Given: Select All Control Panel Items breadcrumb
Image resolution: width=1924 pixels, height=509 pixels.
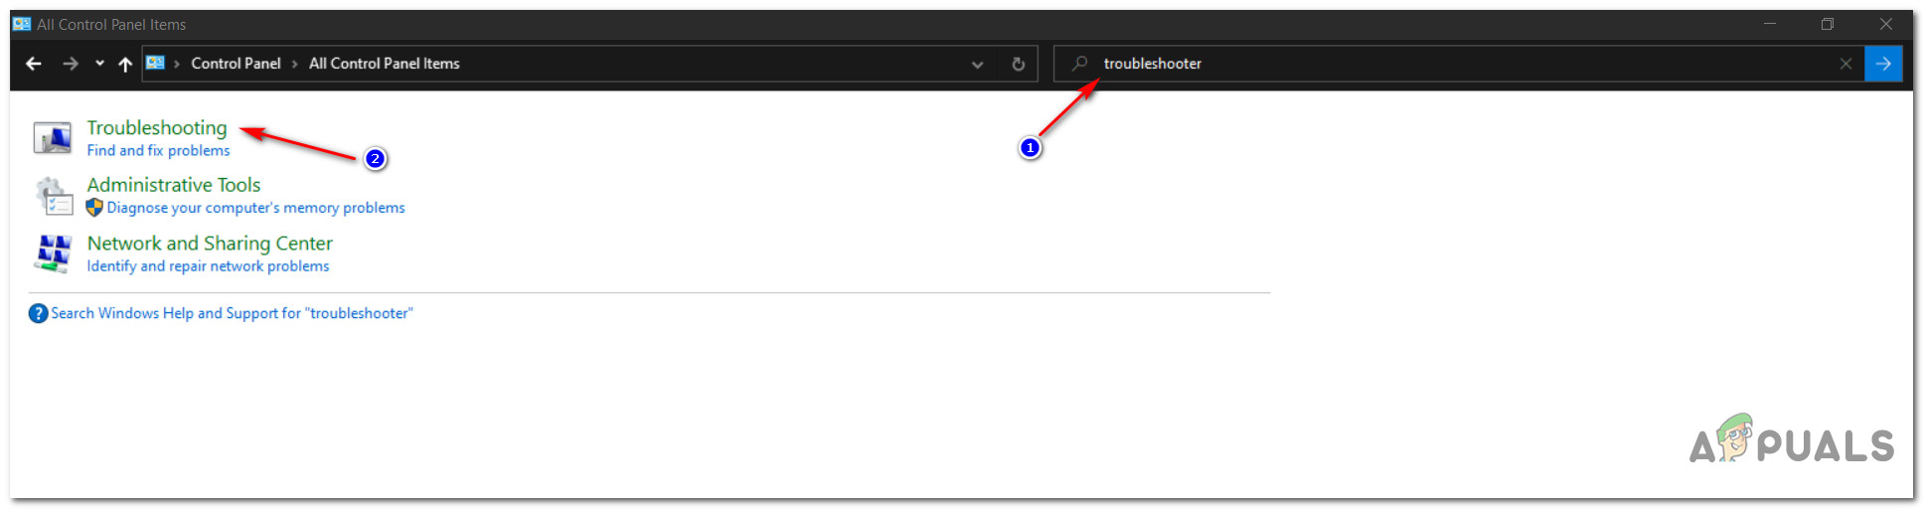Looking at the screenshot, I should (x=384, y=64).
